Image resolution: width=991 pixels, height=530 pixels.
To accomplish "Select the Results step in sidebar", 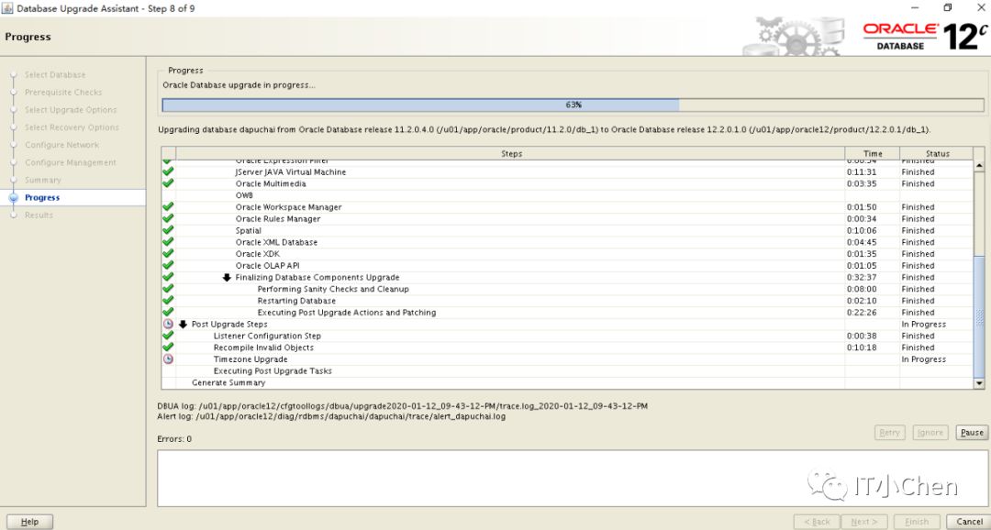I will click(x=39, y=215).
